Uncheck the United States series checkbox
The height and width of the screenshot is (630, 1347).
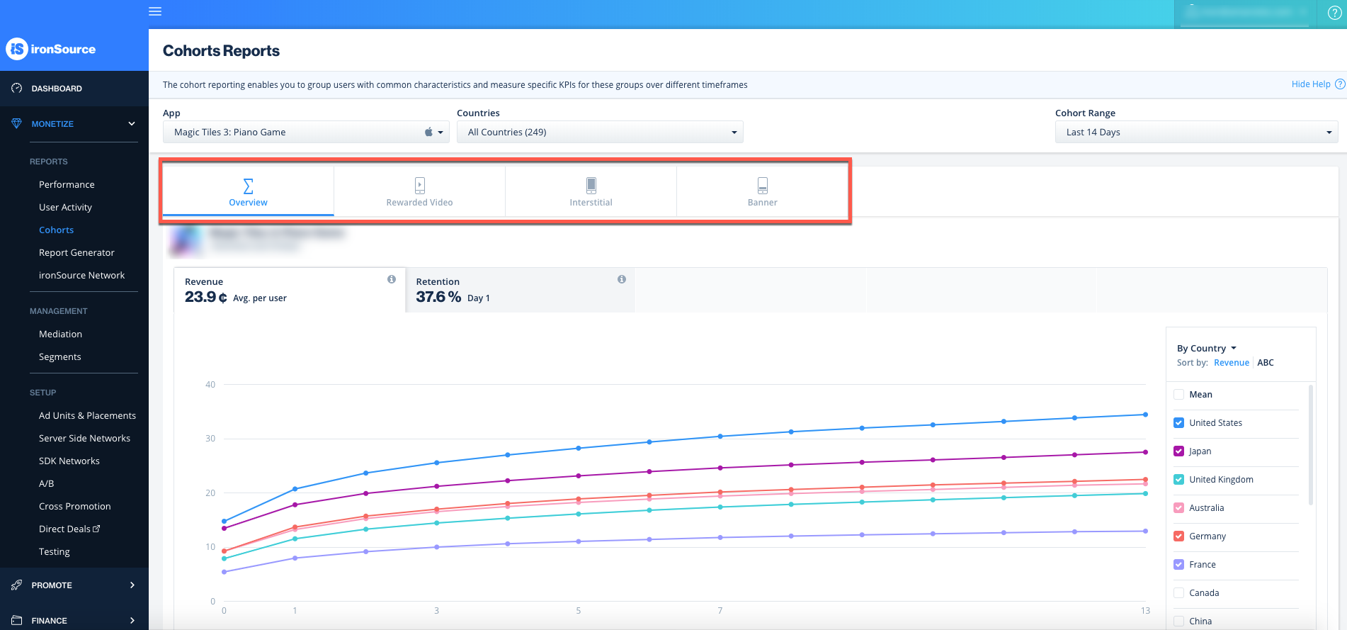coord(1179,423)
